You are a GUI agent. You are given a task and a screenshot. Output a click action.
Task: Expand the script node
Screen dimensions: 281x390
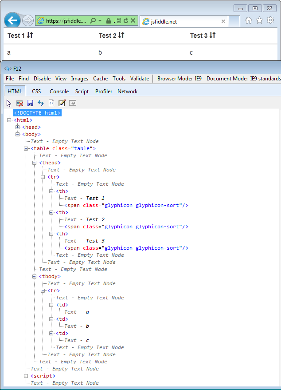(x=26, y=376)
